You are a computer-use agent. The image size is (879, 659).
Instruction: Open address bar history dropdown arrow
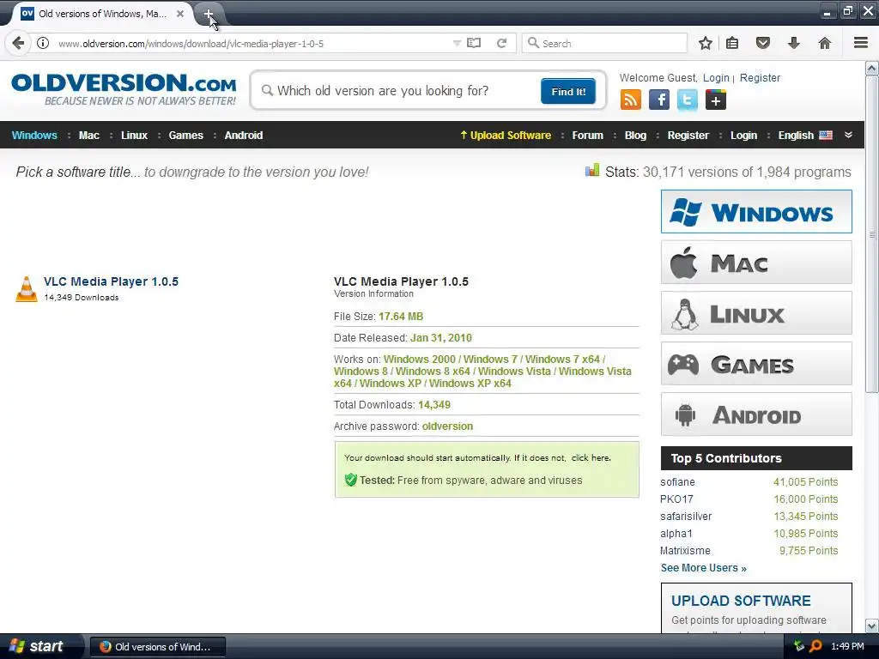(457, 43)
